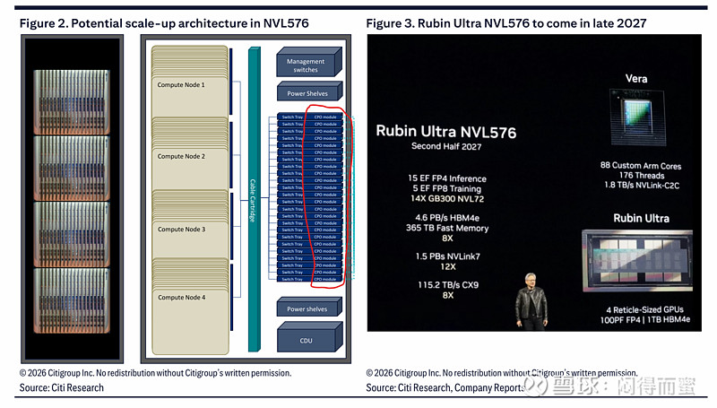Click the Citigroup copyright notice under Figure 2

coord(155,373)
